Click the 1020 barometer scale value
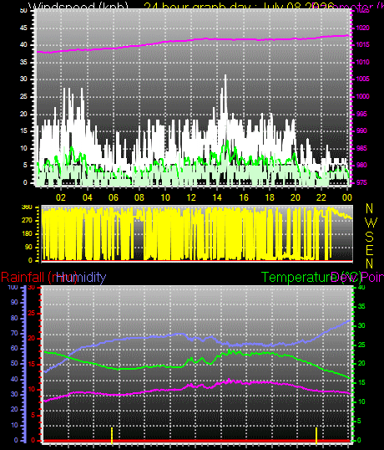Screen dimensions: 384x450 click(x=363, y=28)
